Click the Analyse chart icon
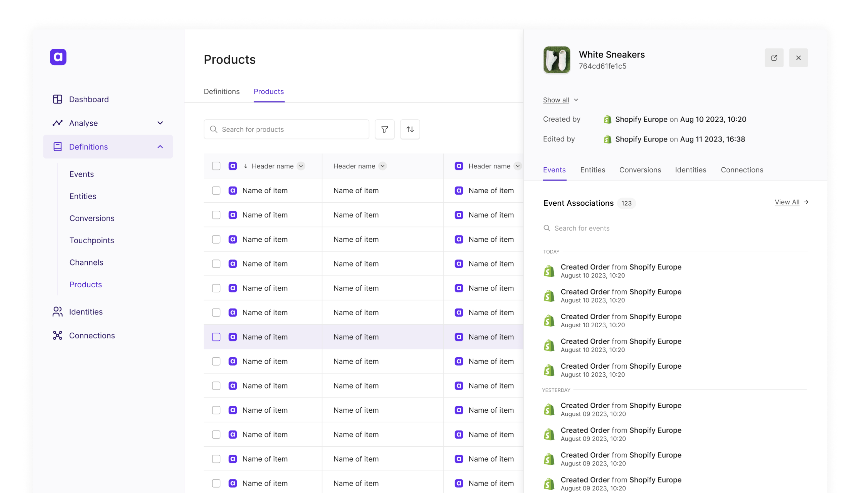Screen dimensions: 860x493 (x=57, y=123)
